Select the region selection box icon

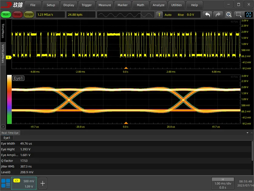pos(239,15)
